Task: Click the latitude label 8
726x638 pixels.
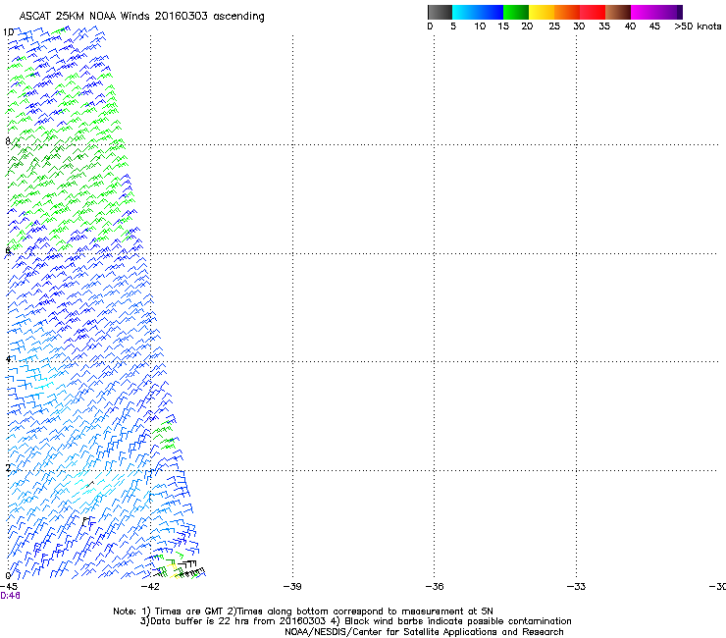Action: pyautogui.click(x=8, y=141)
